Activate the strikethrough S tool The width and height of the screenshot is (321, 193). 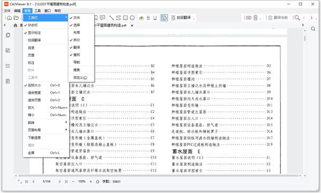click(148, 18)
